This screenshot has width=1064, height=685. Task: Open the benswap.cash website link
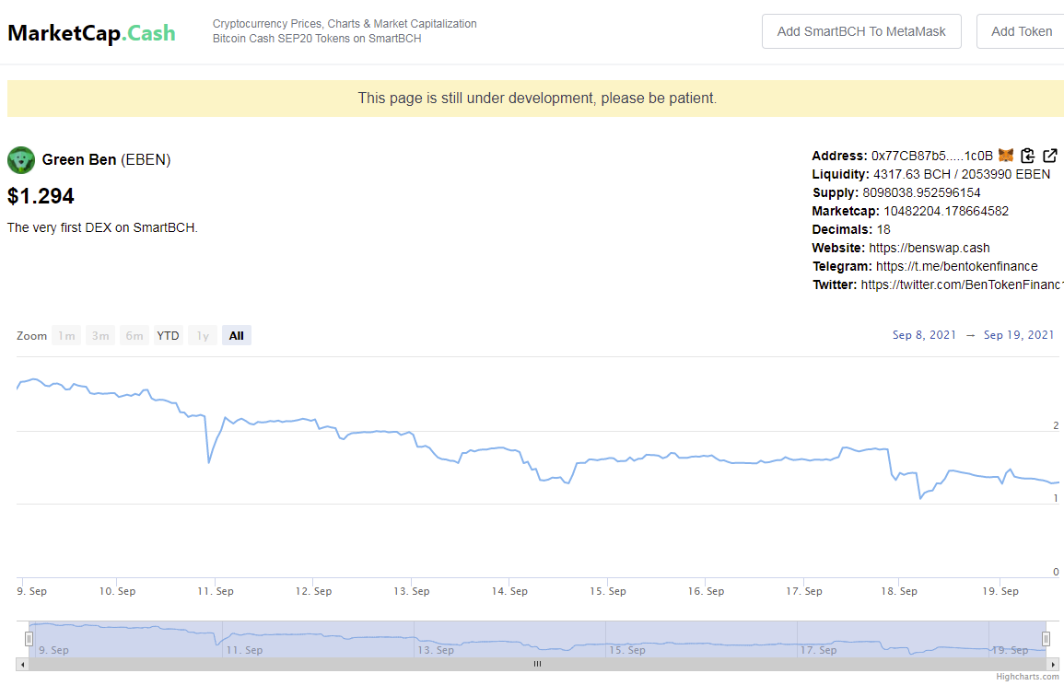pos(929,249)
